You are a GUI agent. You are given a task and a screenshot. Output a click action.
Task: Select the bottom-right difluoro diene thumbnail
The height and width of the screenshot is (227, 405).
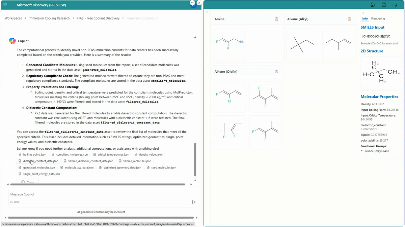[265, 131]
